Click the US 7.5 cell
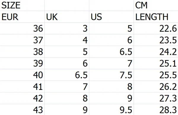The height and width of the screenshot is (115, 178). coord(112,75)
